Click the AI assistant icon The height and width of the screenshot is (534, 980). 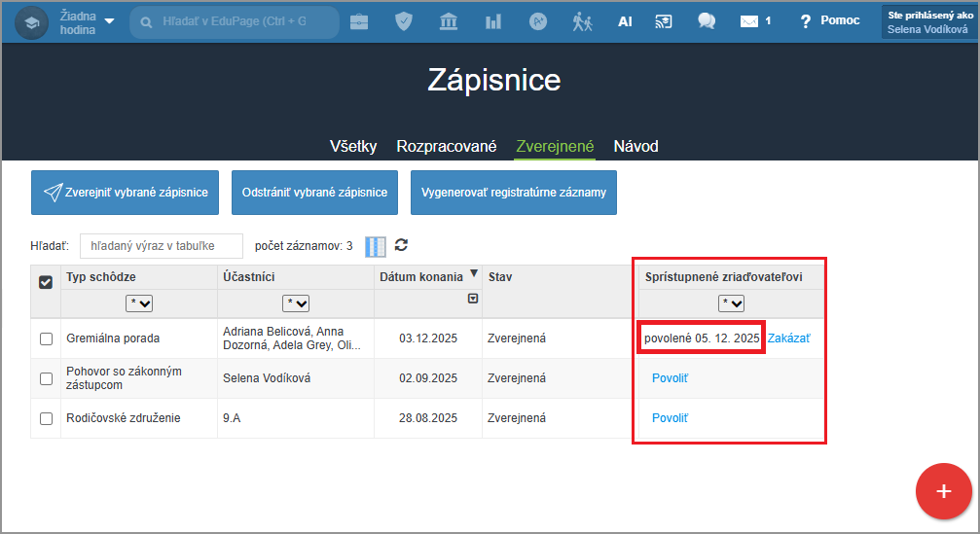tap(625, 21)
